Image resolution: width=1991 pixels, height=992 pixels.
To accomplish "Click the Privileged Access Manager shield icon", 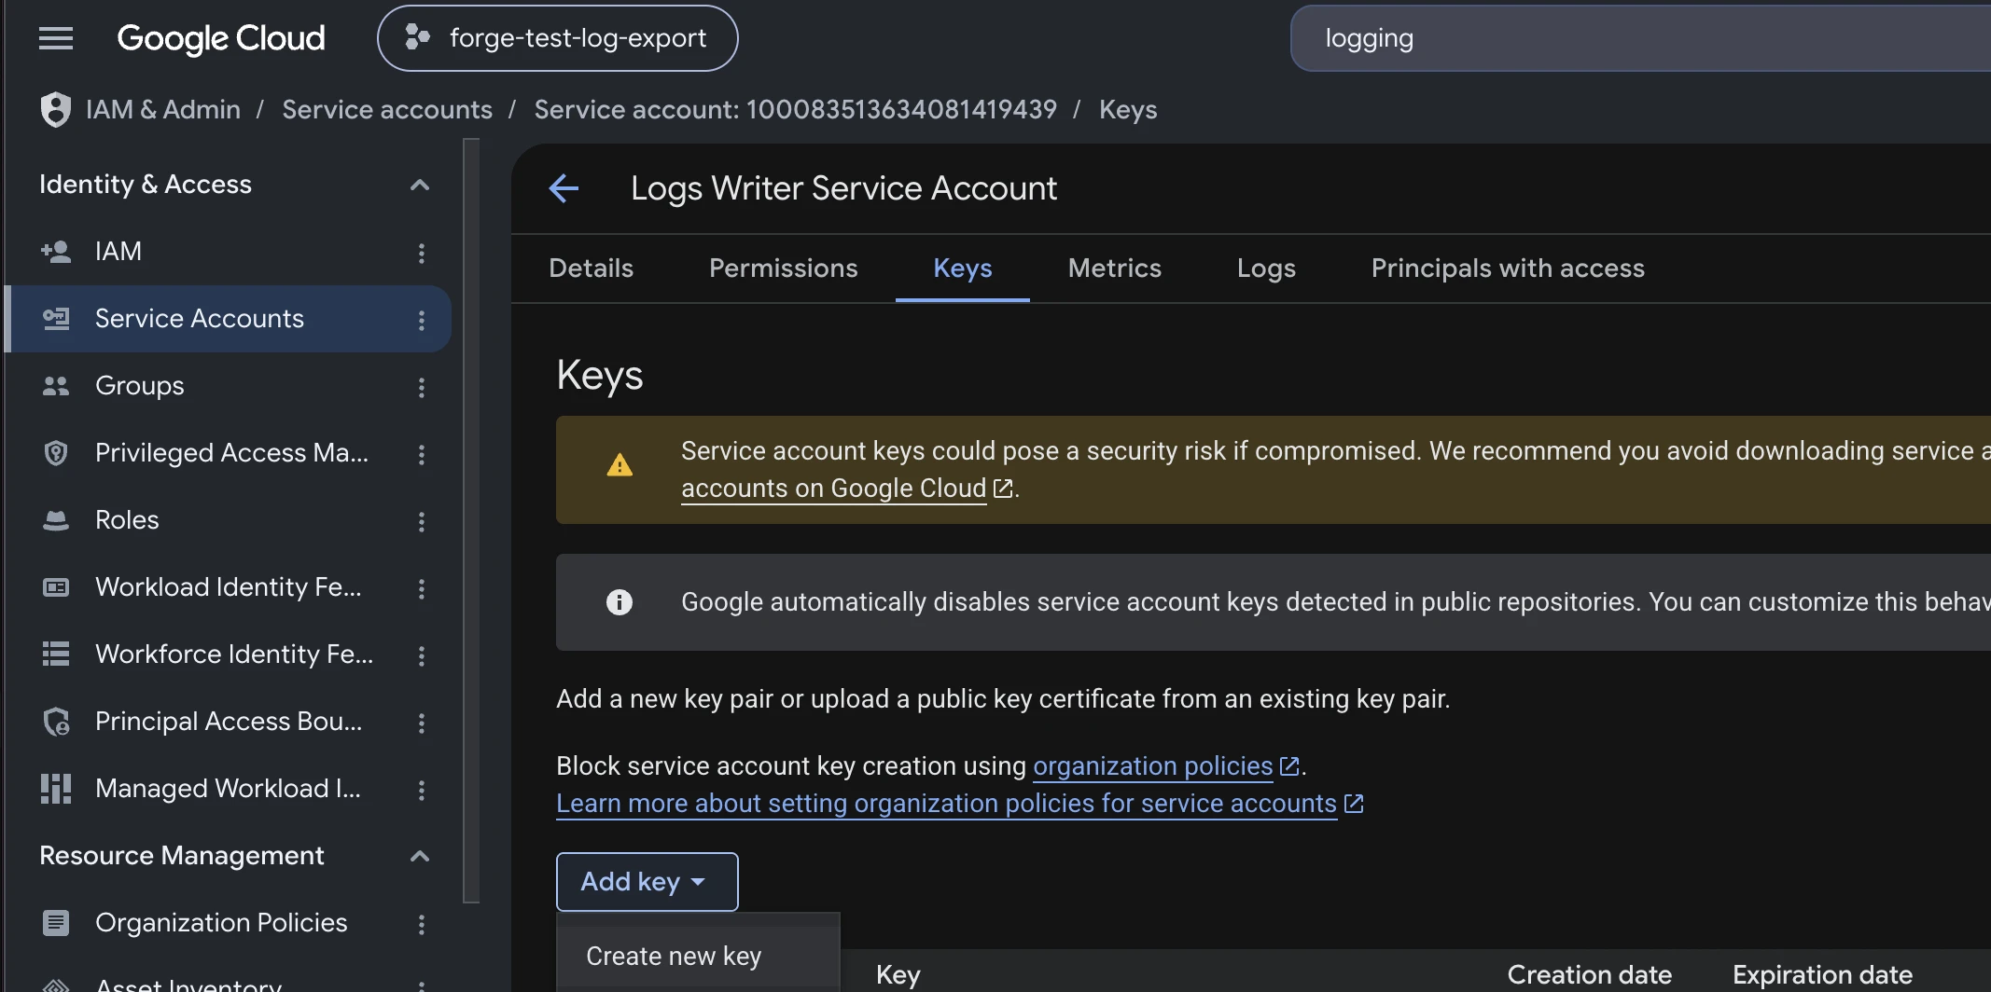I will pyautogui.click(x=56, y=453).
